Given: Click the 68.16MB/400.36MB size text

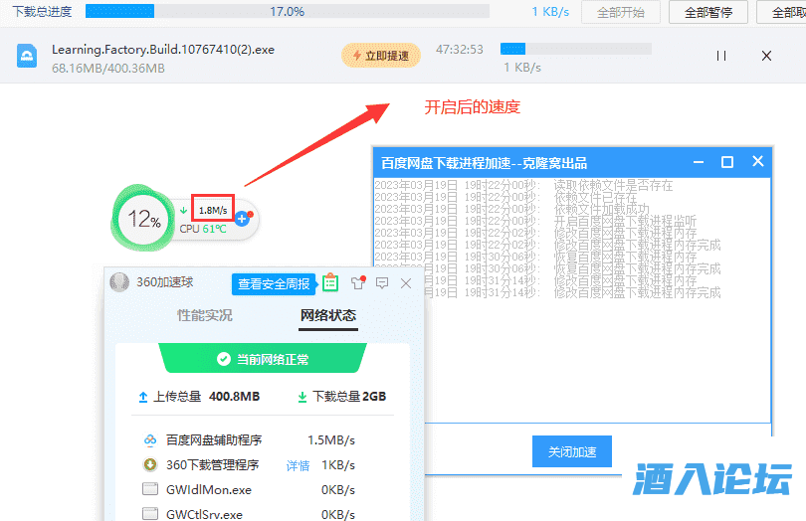Looking at the screenshot, I should pos(107,68).
